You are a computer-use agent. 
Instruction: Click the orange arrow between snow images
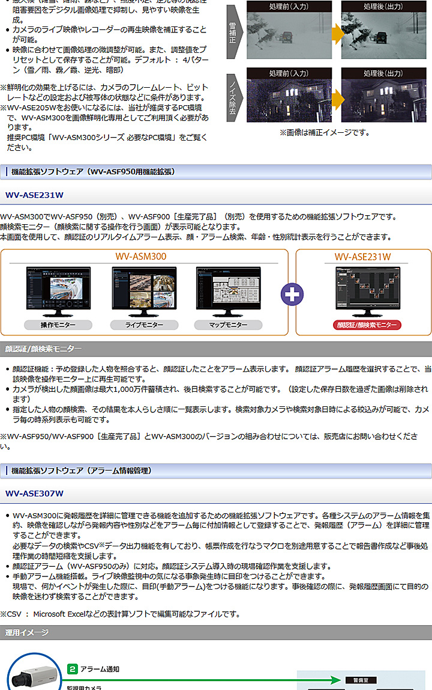pos(338,34)
